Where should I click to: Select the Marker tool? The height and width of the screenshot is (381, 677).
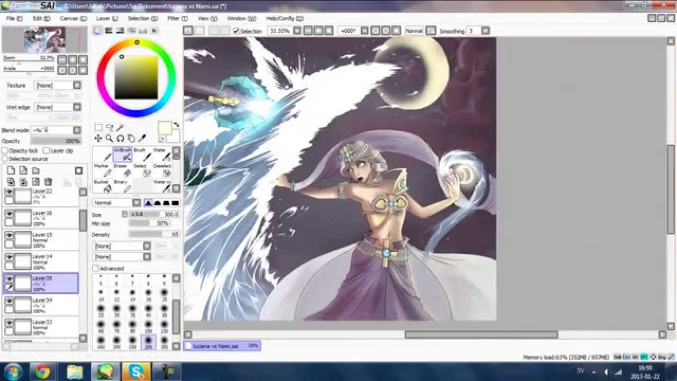pyautogui.click(x=103, y=170)
